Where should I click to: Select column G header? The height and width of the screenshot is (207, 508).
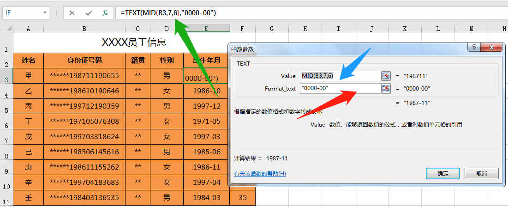pyautogui.click(x=272, y=29)
